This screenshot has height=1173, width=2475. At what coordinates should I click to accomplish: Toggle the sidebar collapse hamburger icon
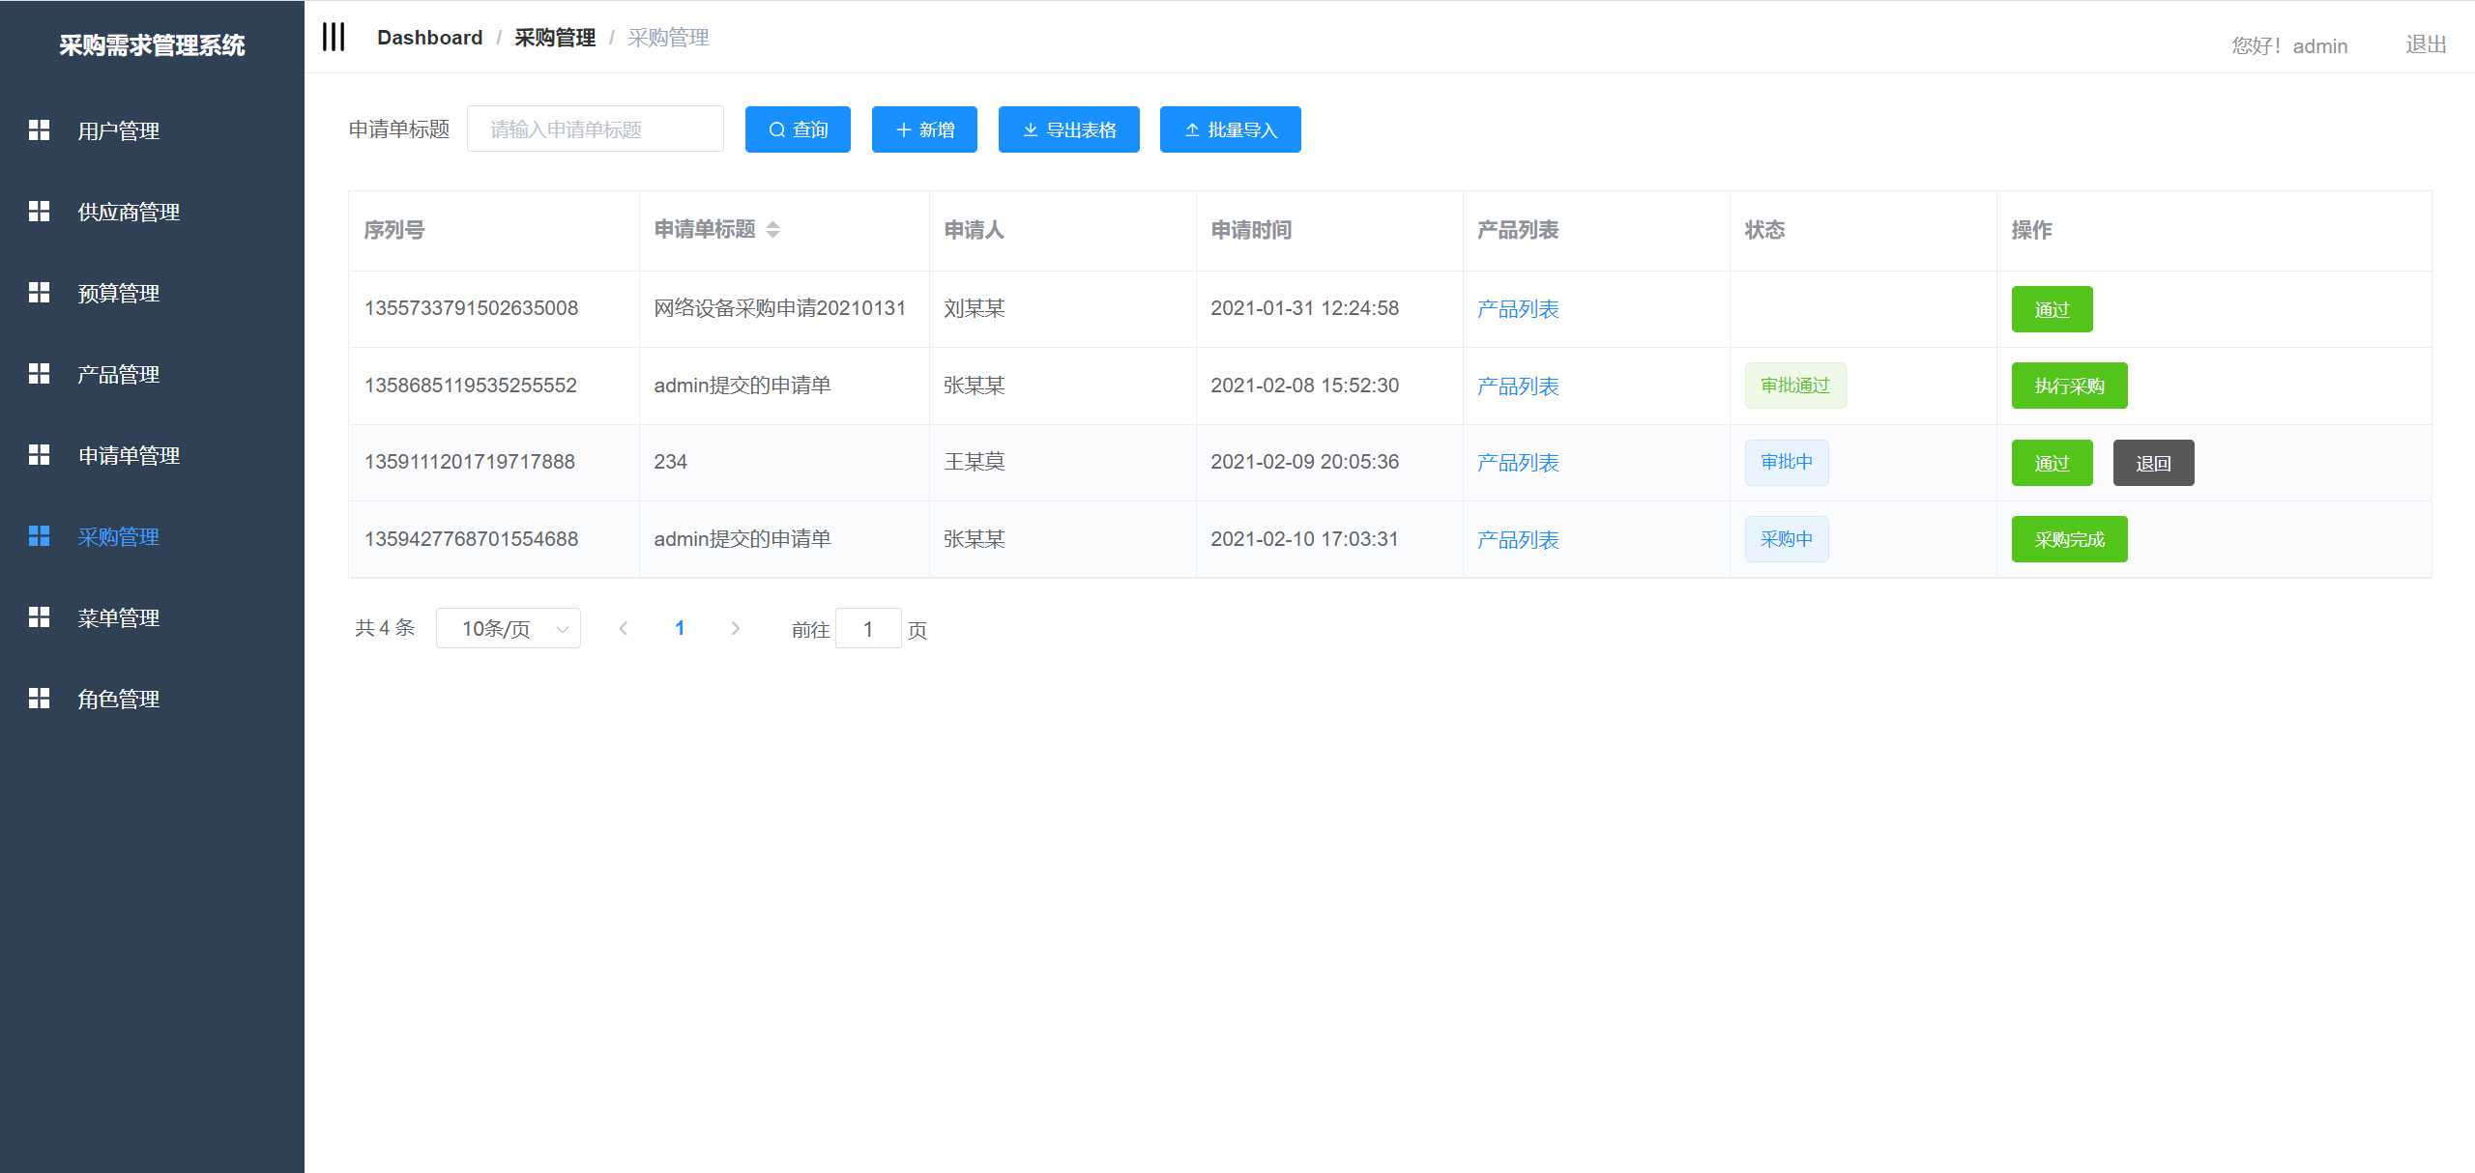coord(334,37)
